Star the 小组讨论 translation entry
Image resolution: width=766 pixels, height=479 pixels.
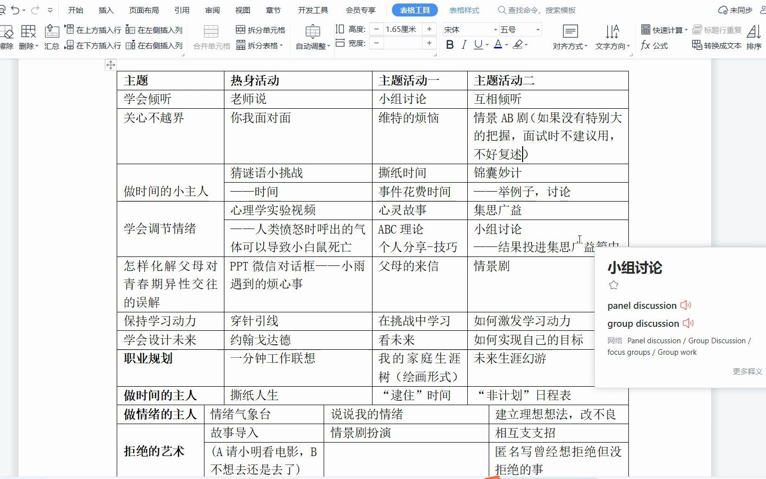coord(613,285)
